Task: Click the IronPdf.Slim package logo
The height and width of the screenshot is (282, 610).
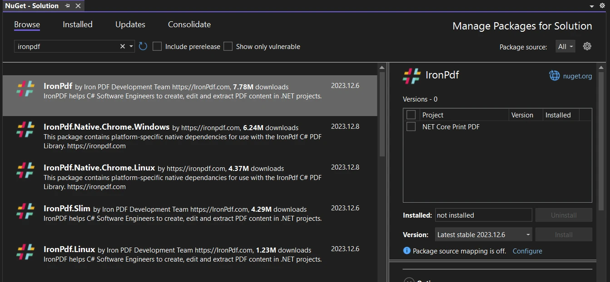Action: tap(25, 211)
